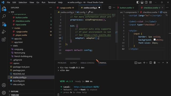
Task: Open input.svelte in the explorer
Action: [x=21, y=25]
